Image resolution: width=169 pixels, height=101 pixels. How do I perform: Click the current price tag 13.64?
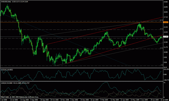[166, 37]
